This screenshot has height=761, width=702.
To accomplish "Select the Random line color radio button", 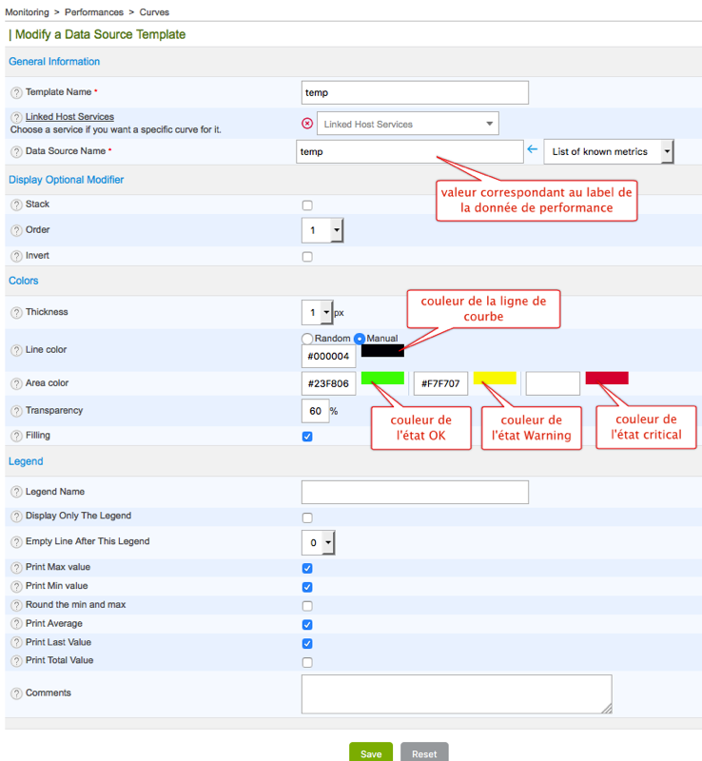I will (x=307, y=339).
